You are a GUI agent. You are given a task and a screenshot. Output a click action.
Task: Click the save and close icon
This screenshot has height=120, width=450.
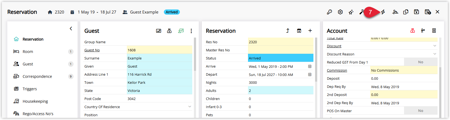pyautogui.click(x=428, y=12)
